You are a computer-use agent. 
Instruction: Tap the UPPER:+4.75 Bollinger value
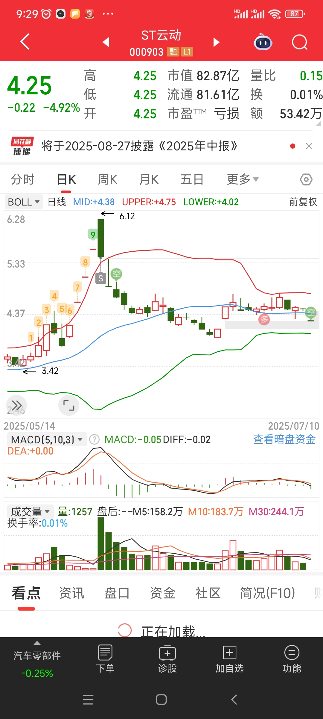click(149, 202)
